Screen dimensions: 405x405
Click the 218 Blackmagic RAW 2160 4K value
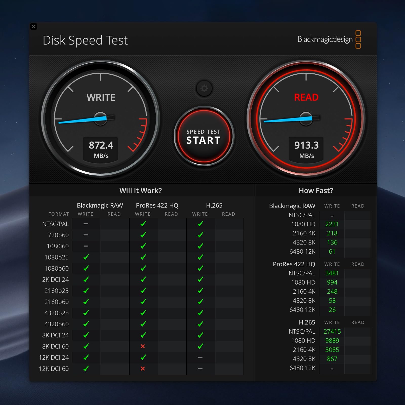pos(332,233)
